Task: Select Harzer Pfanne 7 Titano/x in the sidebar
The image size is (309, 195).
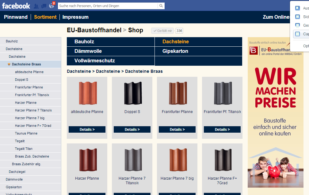Action: [31, 110]
